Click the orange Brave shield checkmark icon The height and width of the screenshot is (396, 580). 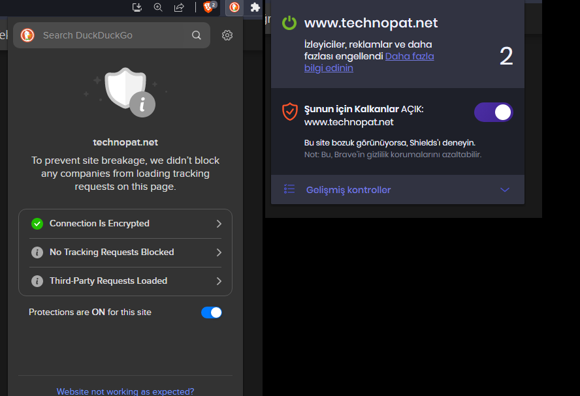(x=290, y=112)
